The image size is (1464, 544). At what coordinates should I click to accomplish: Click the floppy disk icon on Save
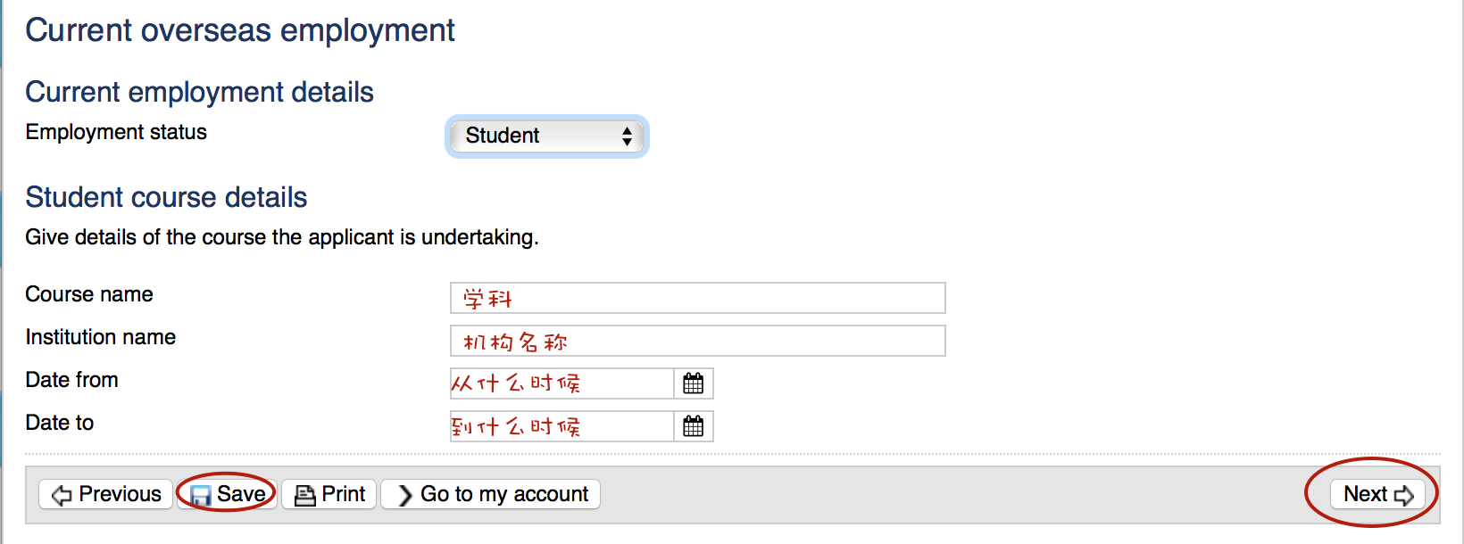tap(201, 495)
